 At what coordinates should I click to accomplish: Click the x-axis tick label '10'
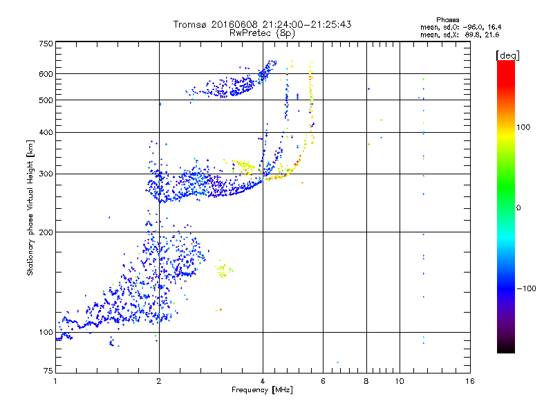400,381
